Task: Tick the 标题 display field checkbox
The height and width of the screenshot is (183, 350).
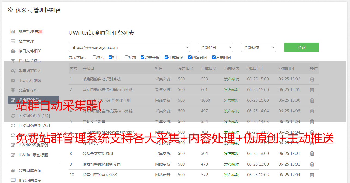Action: (126, 57)
